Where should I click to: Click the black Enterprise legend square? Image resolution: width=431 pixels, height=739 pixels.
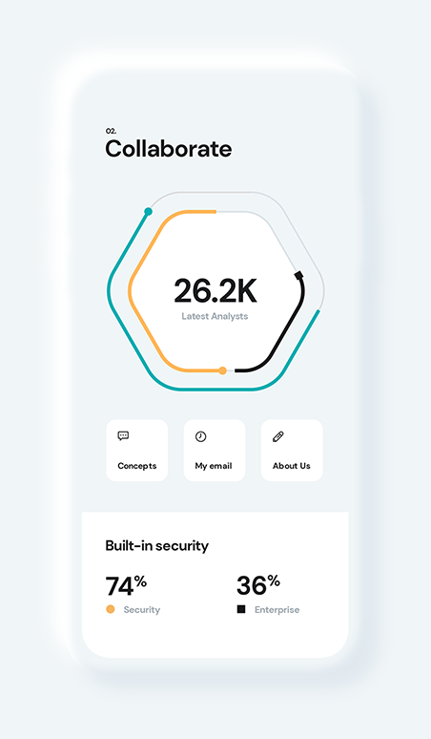[241, 609]
